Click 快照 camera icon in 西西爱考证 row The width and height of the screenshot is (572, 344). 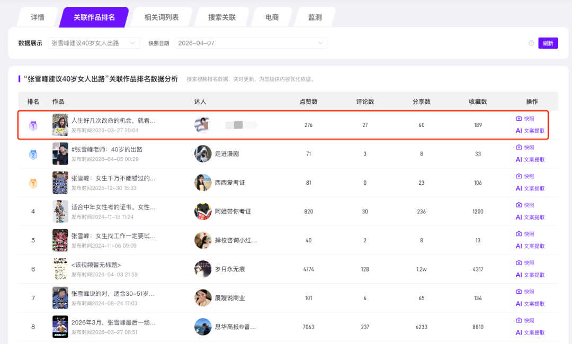coord(519,176)
